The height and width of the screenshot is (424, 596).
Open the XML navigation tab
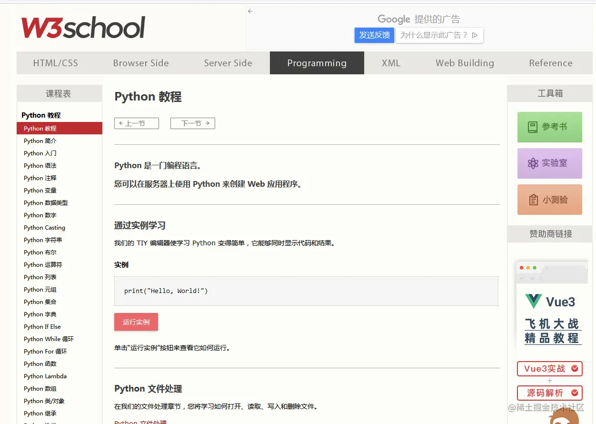point(391,63)
